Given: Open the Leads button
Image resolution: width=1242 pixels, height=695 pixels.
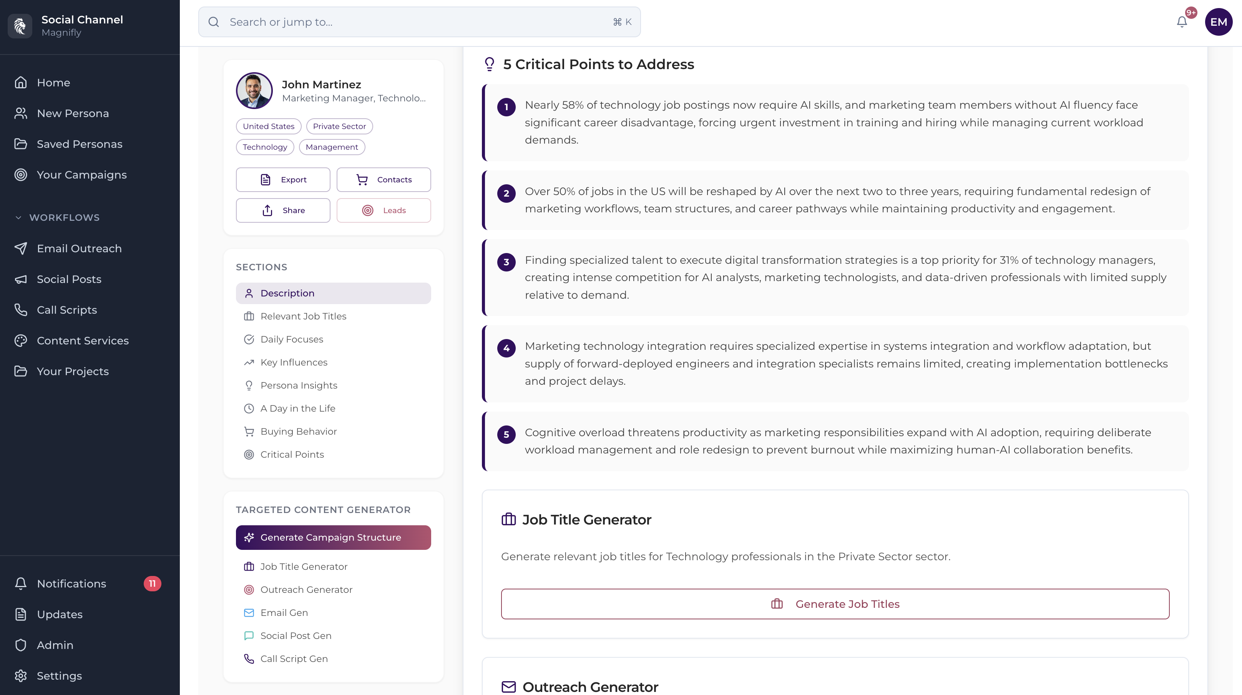Looking at the screenshot, I should coord(383,210).
